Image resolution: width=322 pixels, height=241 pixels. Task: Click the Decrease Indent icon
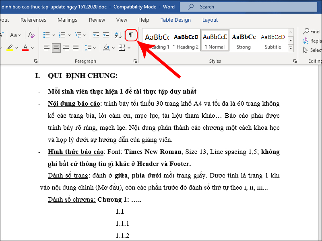click(x=96, y=35)
